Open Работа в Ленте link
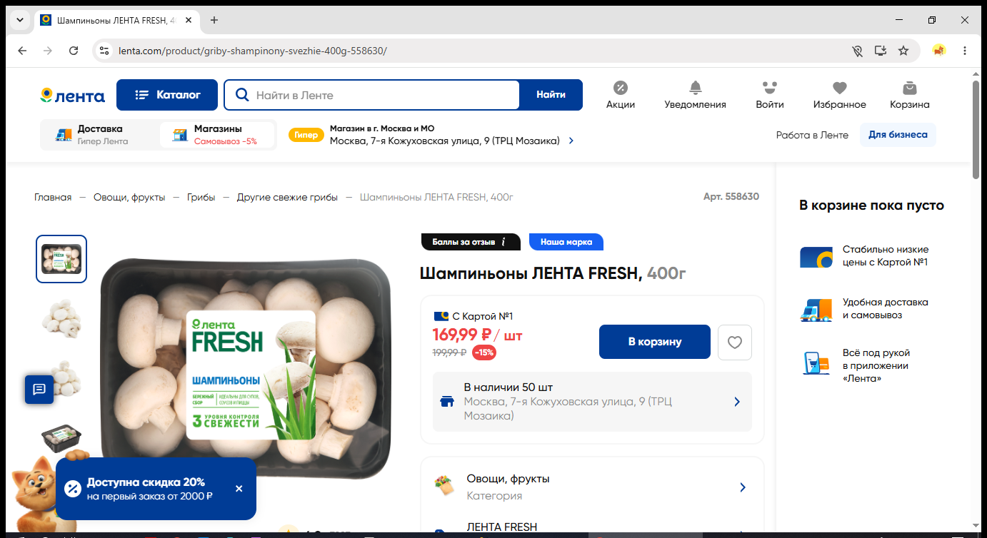987x538 pixels. pos(812,135)
